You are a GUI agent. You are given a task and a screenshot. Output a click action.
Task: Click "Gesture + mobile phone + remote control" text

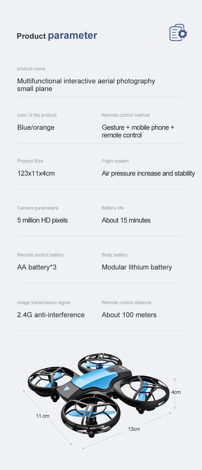pyautogui.click(x=138, y=131)
